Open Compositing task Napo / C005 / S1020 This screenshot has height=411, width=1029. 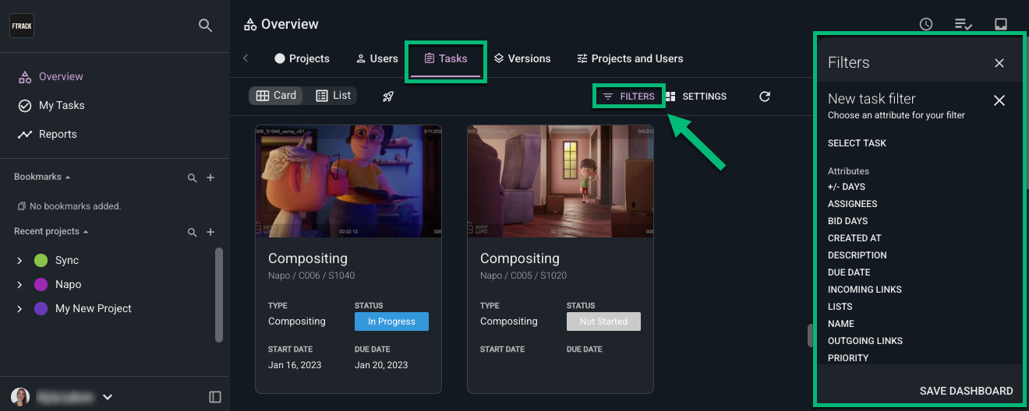pos(520,258)
